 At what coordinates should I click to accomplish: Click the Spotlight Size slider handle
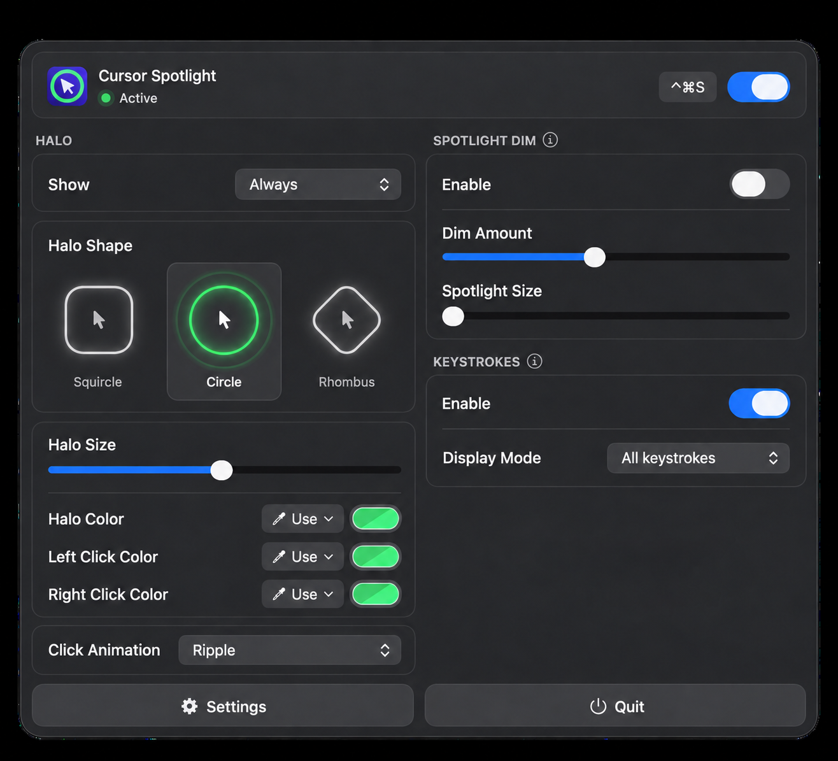coord(453,316)
